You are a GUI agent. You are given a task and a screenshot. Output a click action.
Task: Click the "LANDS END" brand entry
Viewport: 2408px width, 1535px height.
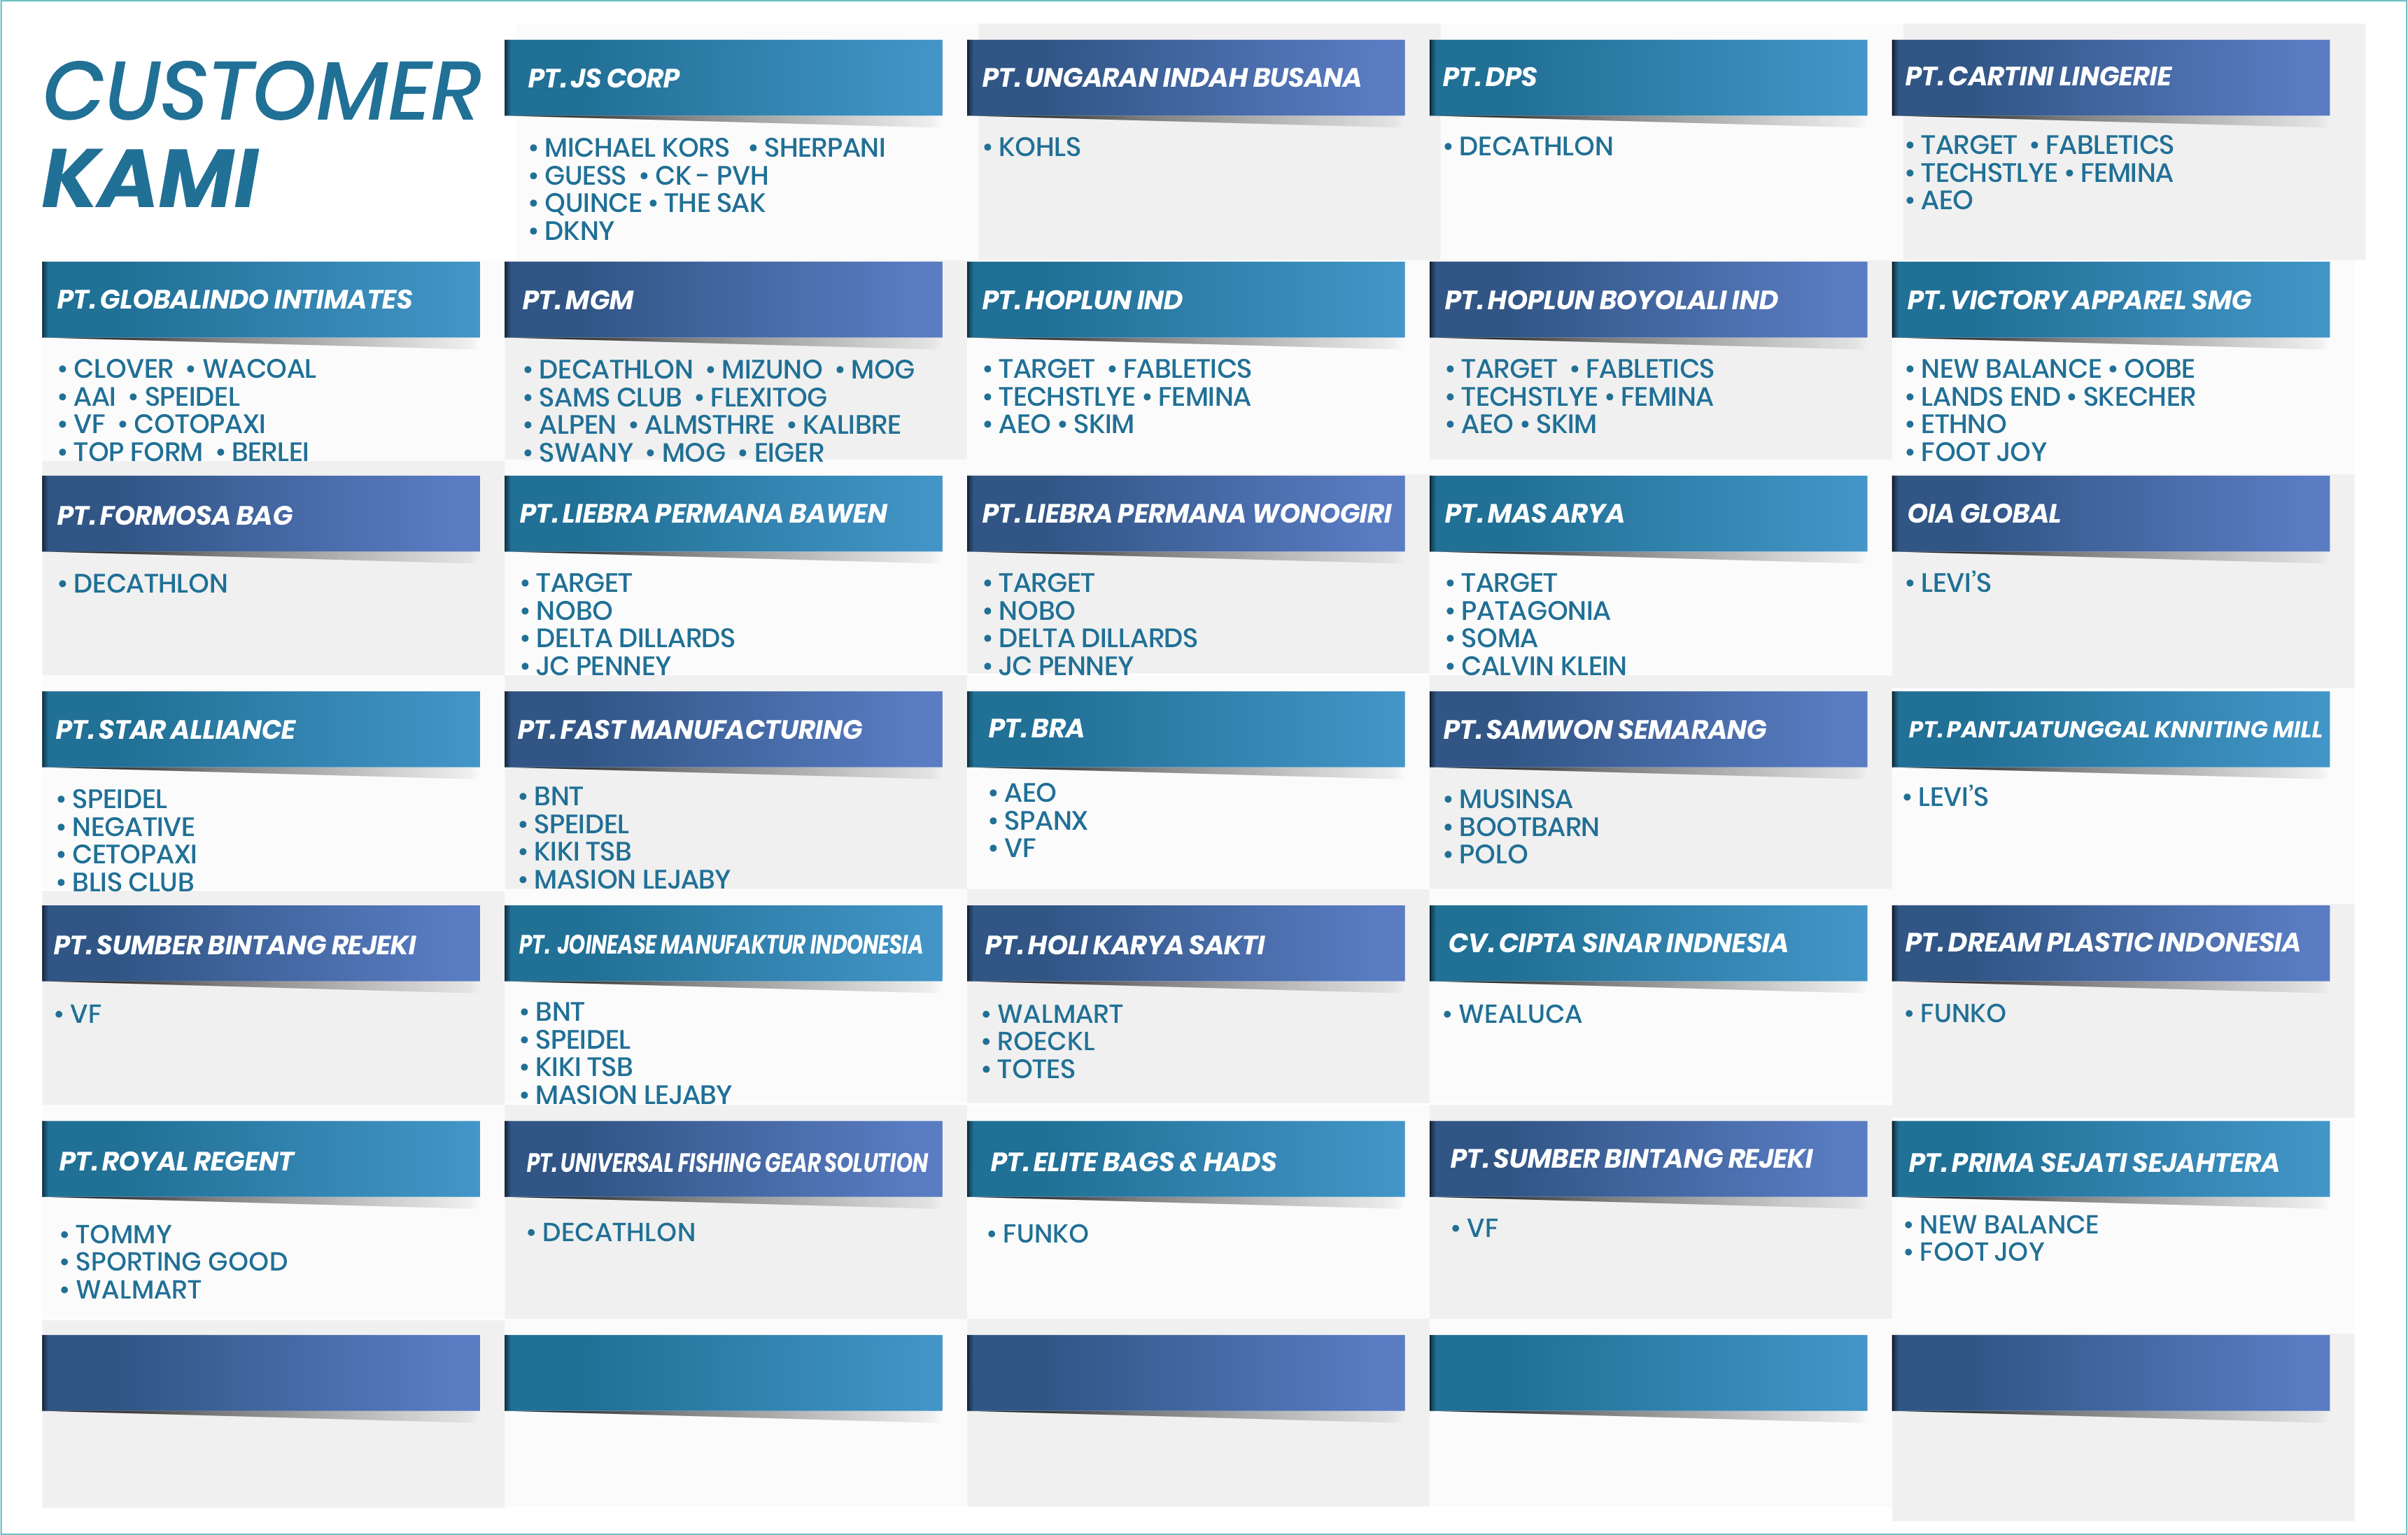(1990, 397)
